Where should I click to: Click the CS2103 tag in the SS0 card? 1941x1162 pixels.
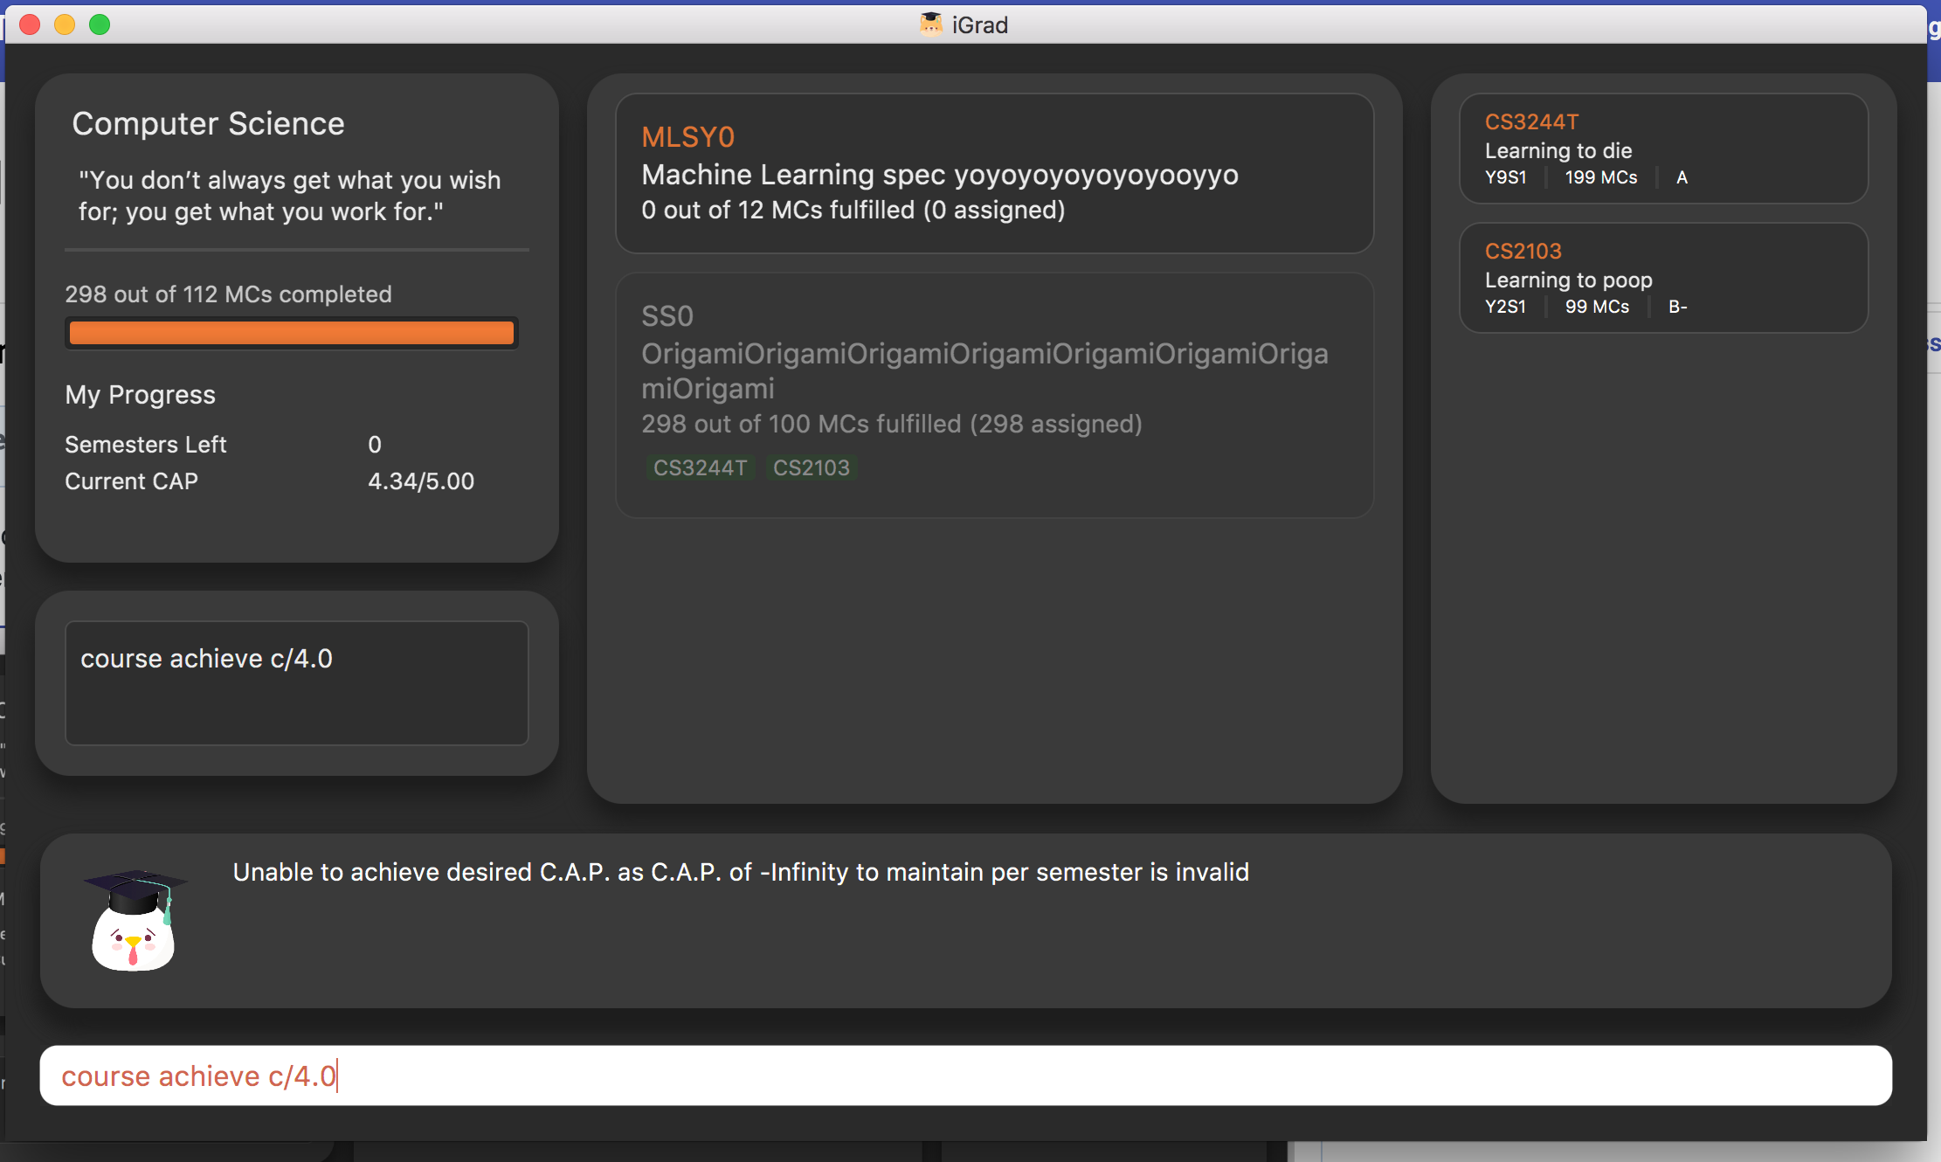click(x=811, y=467)
